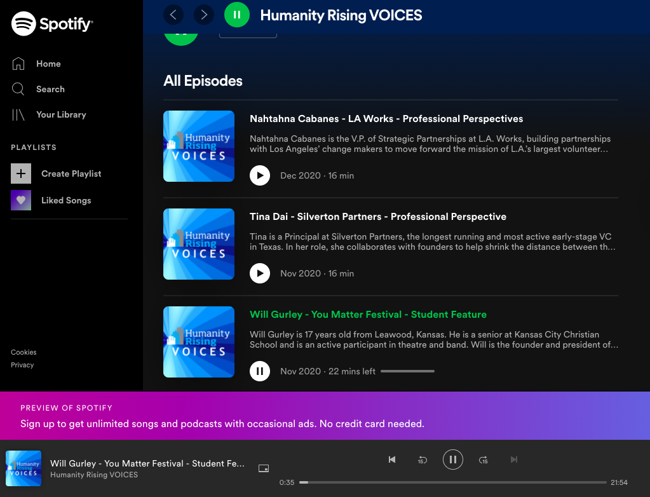Open Your Library in the sidebar

(x=61, y=115)
